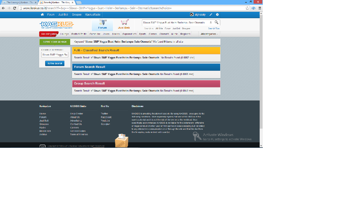Image resolution: width=359 pixels, height=202 pixels.
Task: Open the Otomotif category
Action: (164, 34)
